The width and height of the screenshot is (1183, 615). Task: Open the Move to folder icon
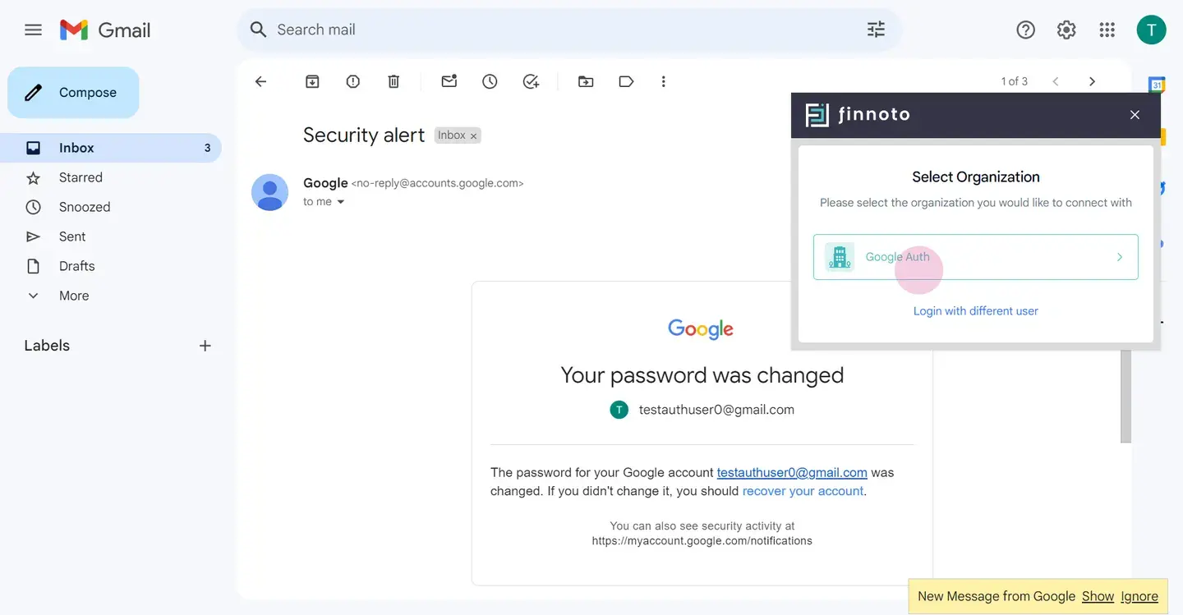click(x=586, y=81)
